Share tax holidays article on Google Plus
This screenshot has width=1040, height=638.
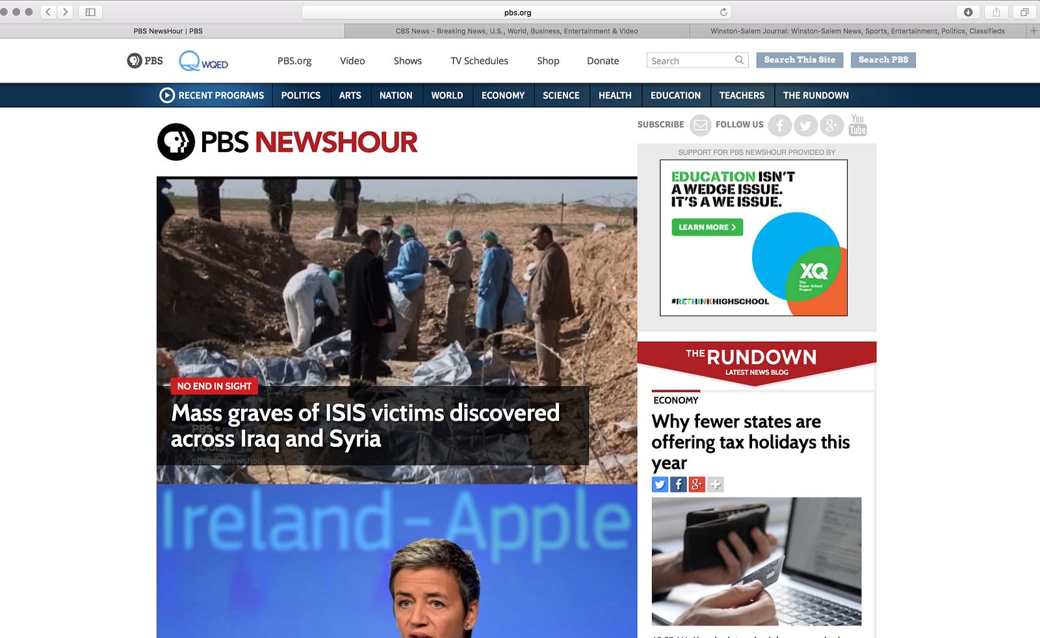(697, 485)
